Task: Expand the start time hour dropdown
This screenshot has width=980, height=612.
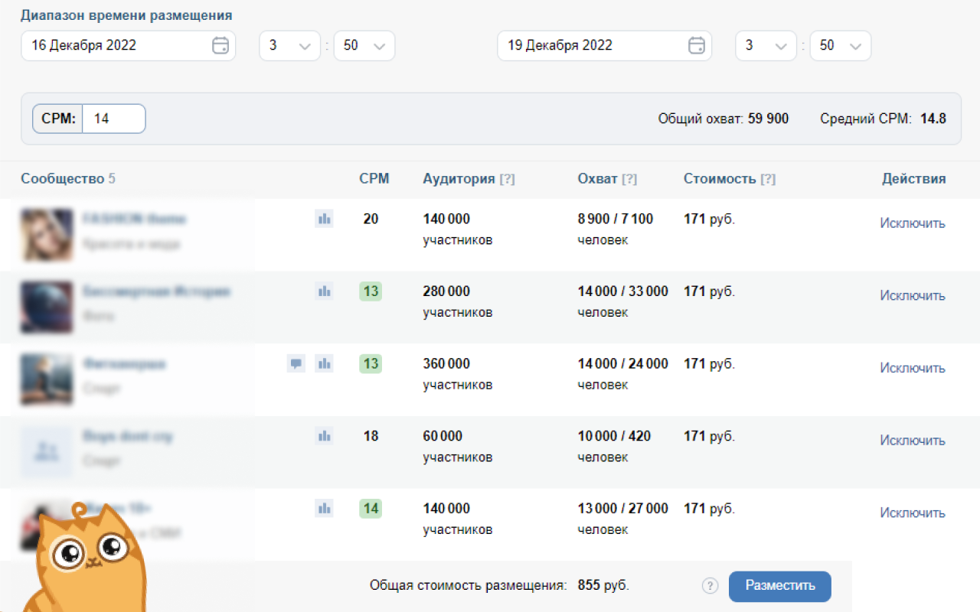Action: [289, 46]
